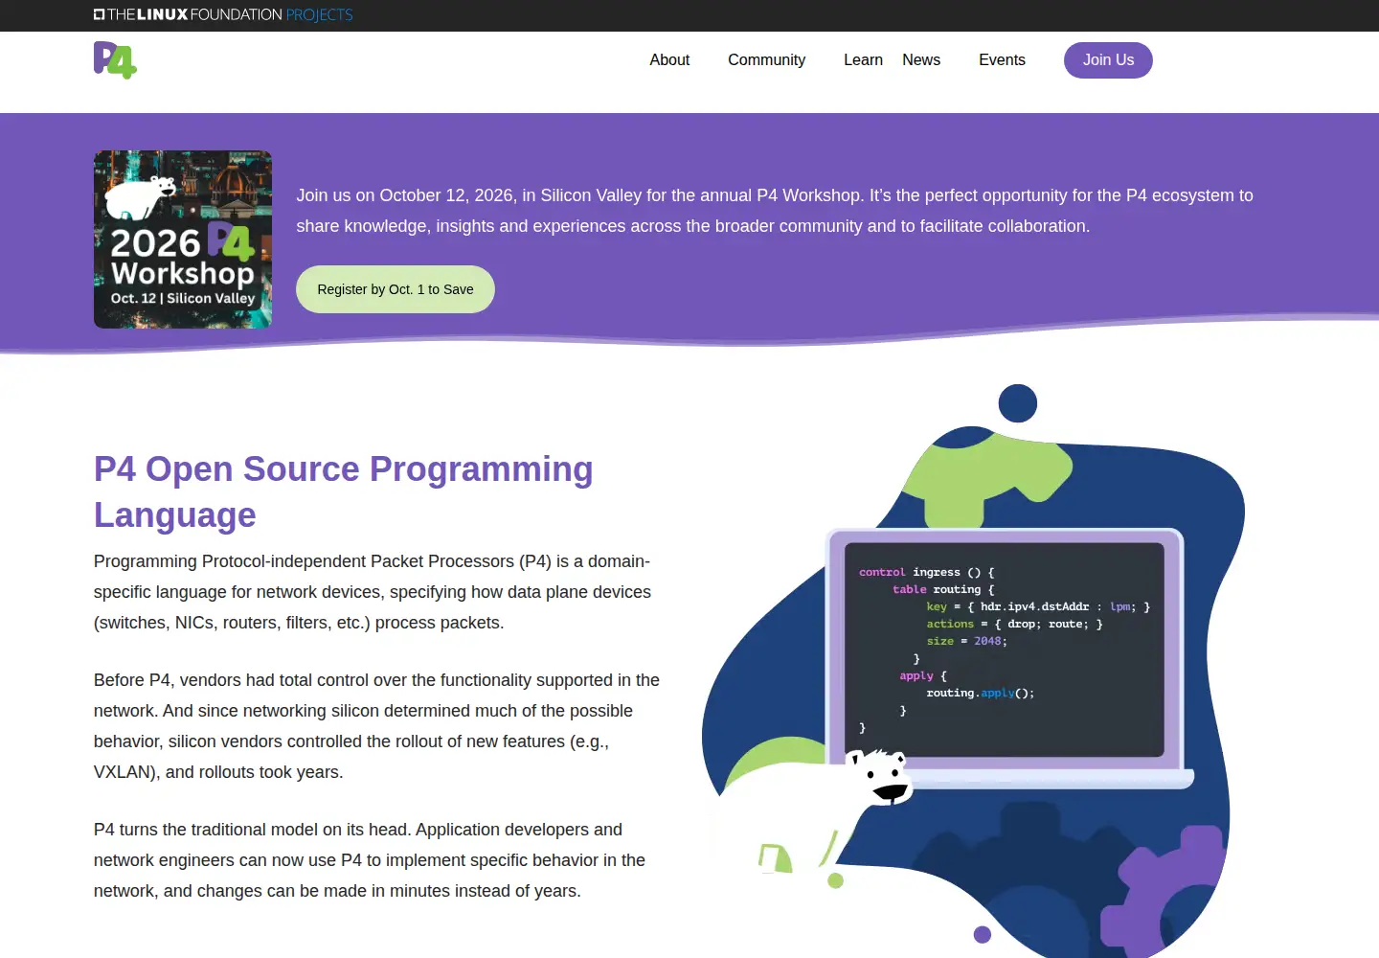1379x958 pixels.
Task: Go to the News page
Action: pyautogui.click(x=921, y=60)
